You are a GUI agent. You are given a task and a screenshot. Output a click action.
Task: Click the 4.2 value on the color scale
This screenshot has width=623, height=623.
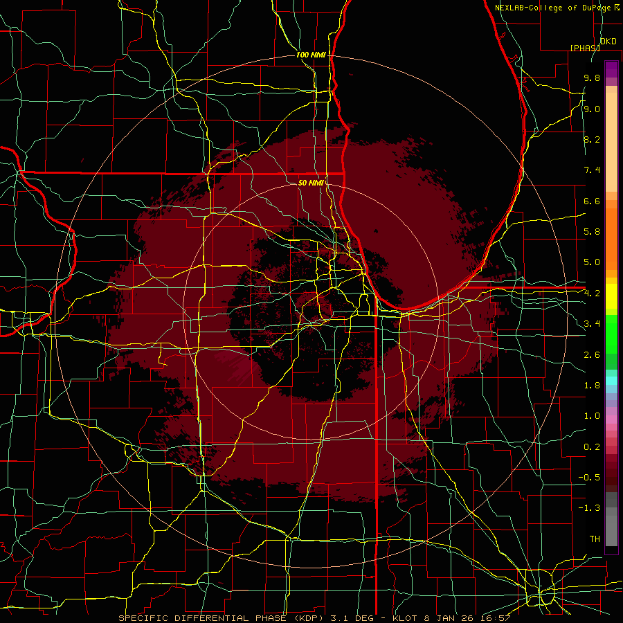click(x=592, y=294)
